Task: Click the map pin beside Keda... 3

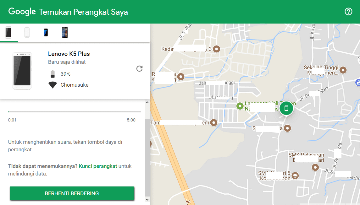Action: (x=217, y=49)
